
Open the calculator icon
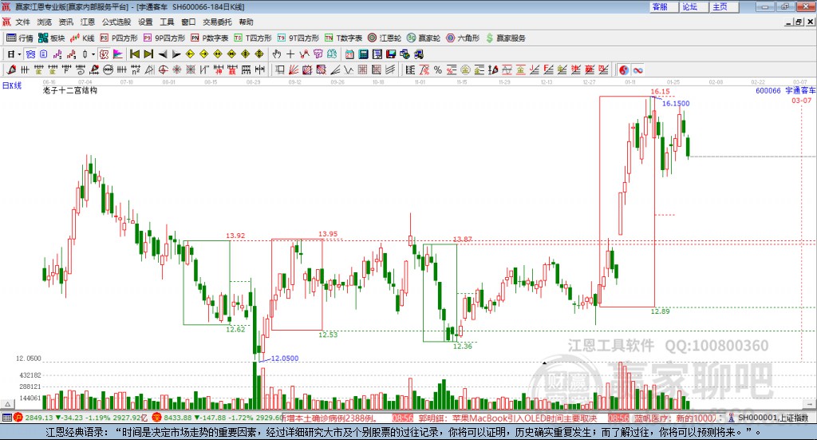(364, 54)
